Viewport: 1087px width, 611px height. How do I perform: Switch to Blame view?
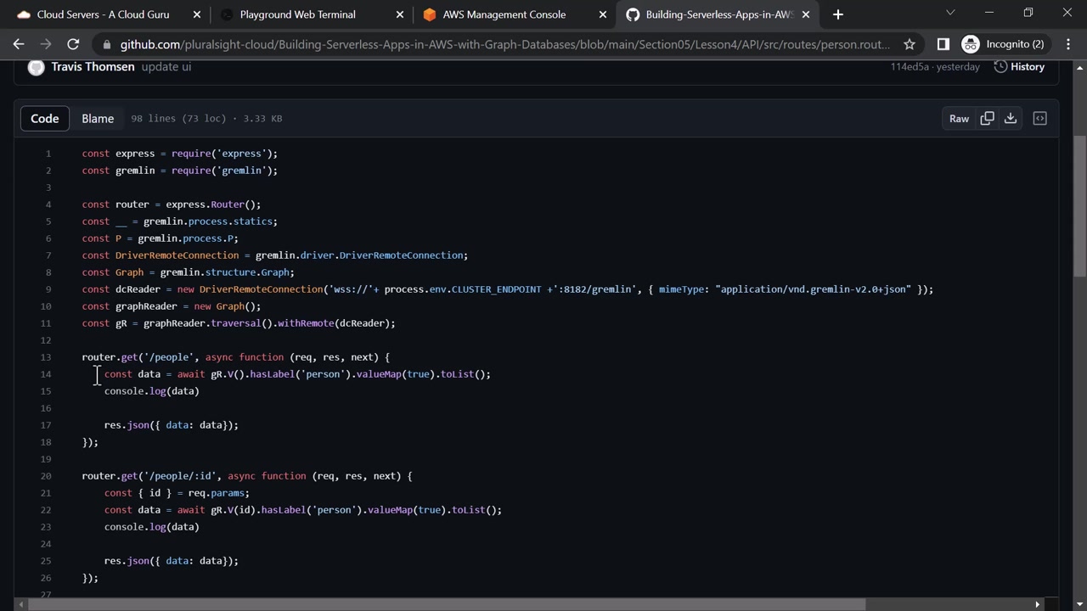coord(98,119)
